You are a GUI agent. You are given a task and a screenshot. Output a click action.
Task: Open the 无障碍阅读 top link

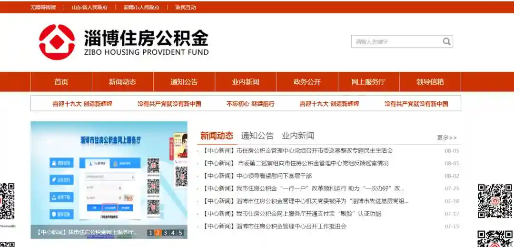(43, 7)
